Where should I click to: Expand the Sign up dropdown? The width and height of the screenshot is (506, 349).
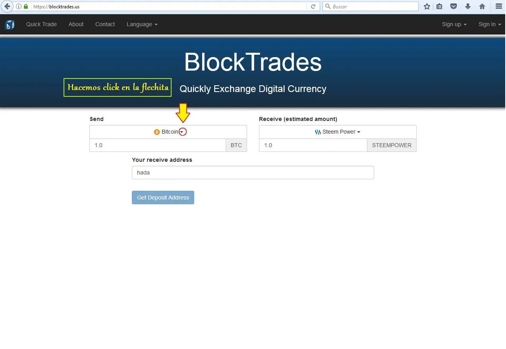(454, 24)
